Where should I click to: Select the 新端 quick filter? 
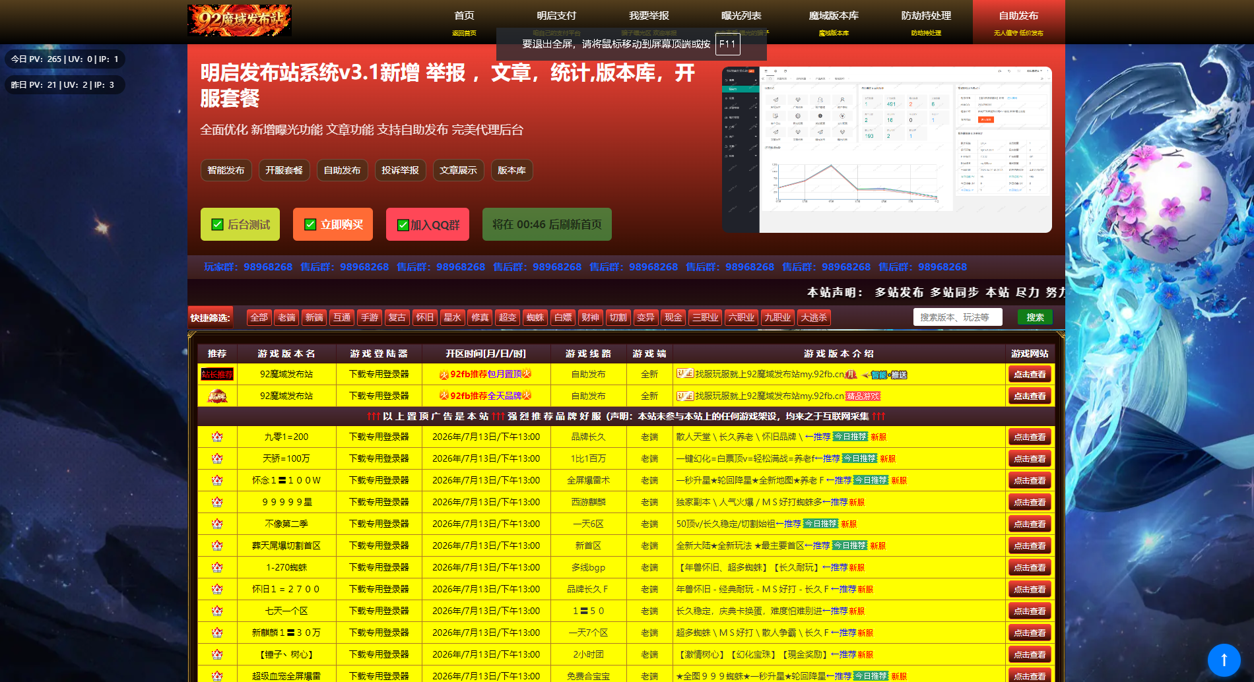(x=314, y=317)
